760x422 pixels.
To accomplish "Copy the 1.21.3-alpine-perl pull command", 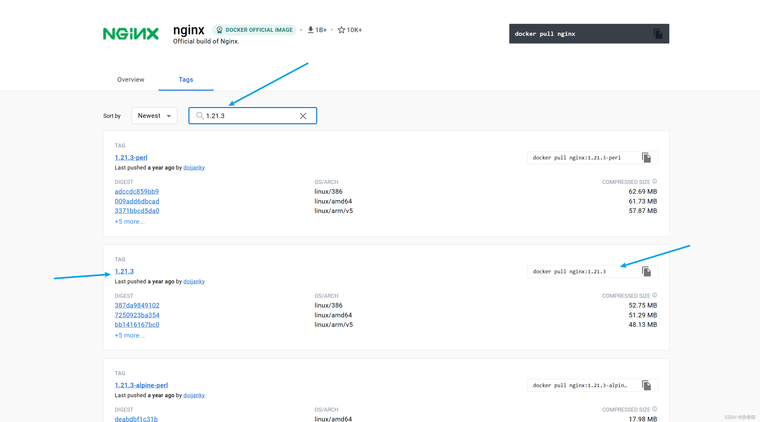I will pos(646,385).
